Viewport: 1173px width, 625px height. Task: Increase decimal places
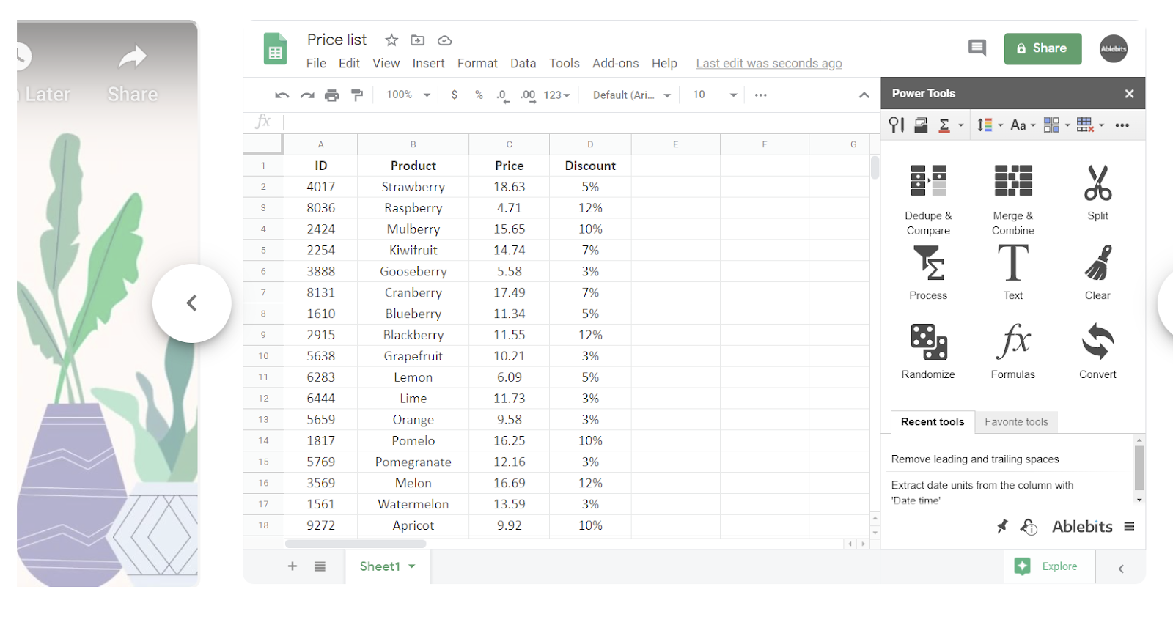[528, 95]
